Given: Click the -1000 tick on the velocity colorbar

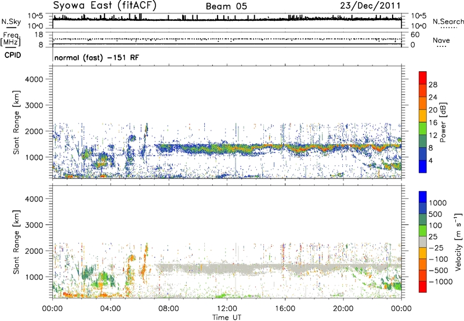Looking at the screenshot, I should (440, 282).
